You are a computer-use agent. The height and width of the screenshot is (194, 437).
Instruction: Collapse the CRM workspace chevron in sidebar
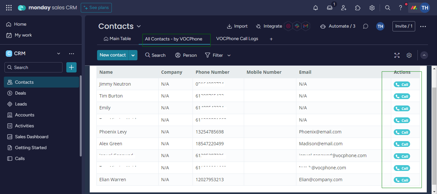[x=58, y=53]
